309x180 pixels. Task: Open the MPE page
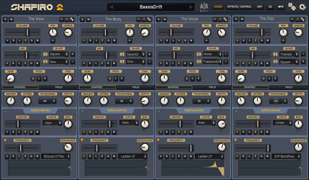[281, 7]
